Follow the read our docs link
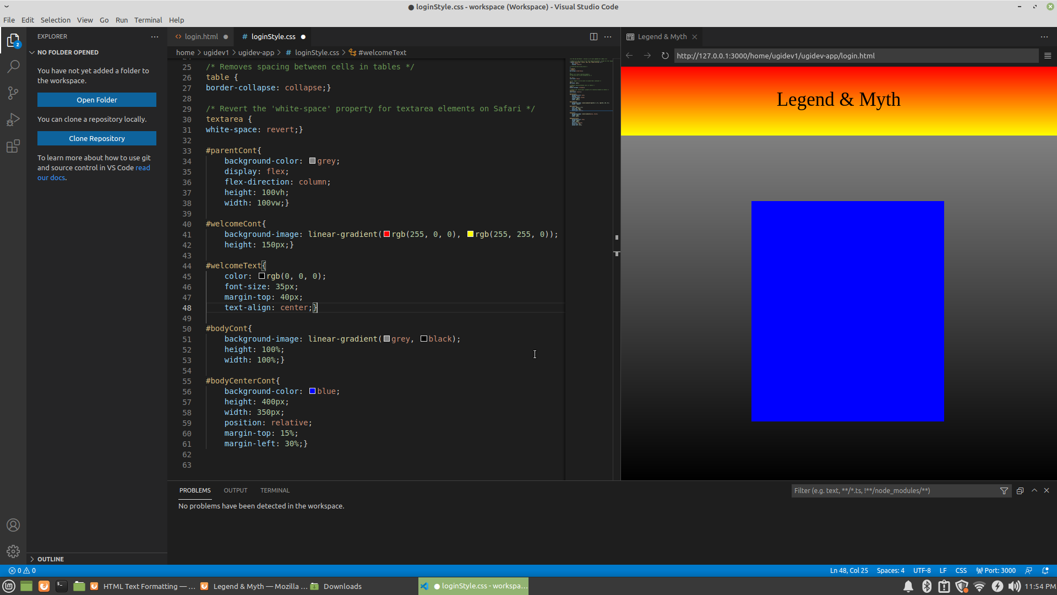Viewport: 1057px width, 595px height. 94,172
